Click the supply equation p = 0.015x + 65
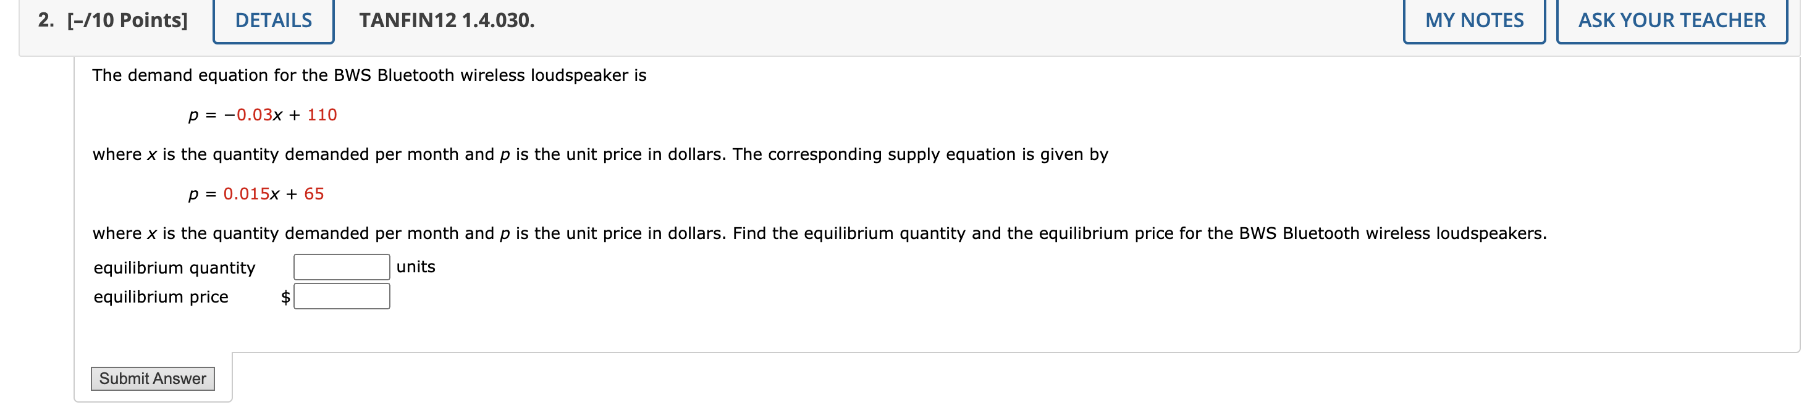The image size is (1812, 410). [256, 194]
